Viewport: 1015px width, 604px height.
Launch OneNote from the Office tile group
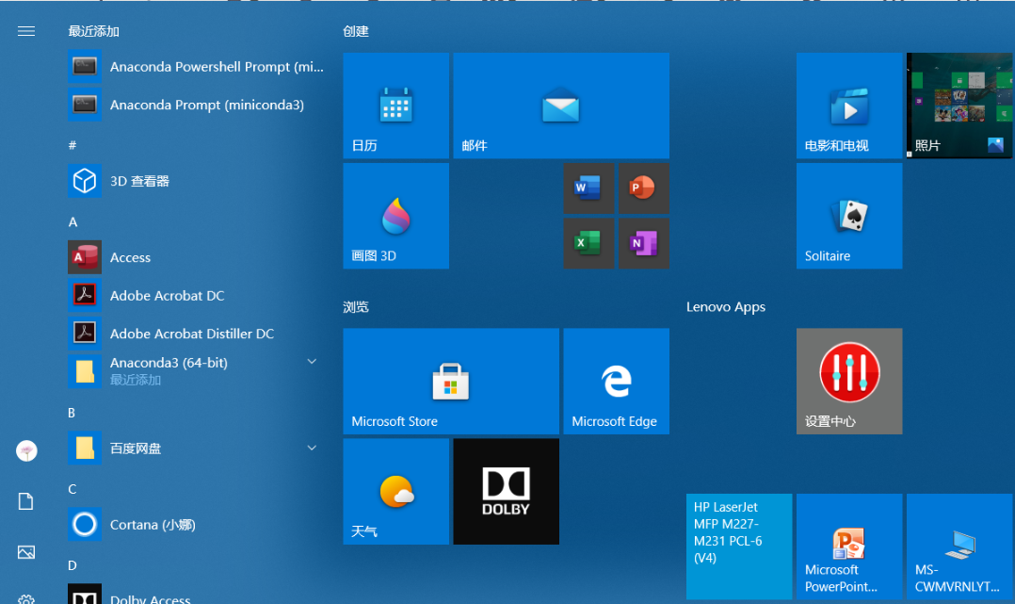click(x=643, y=243)
